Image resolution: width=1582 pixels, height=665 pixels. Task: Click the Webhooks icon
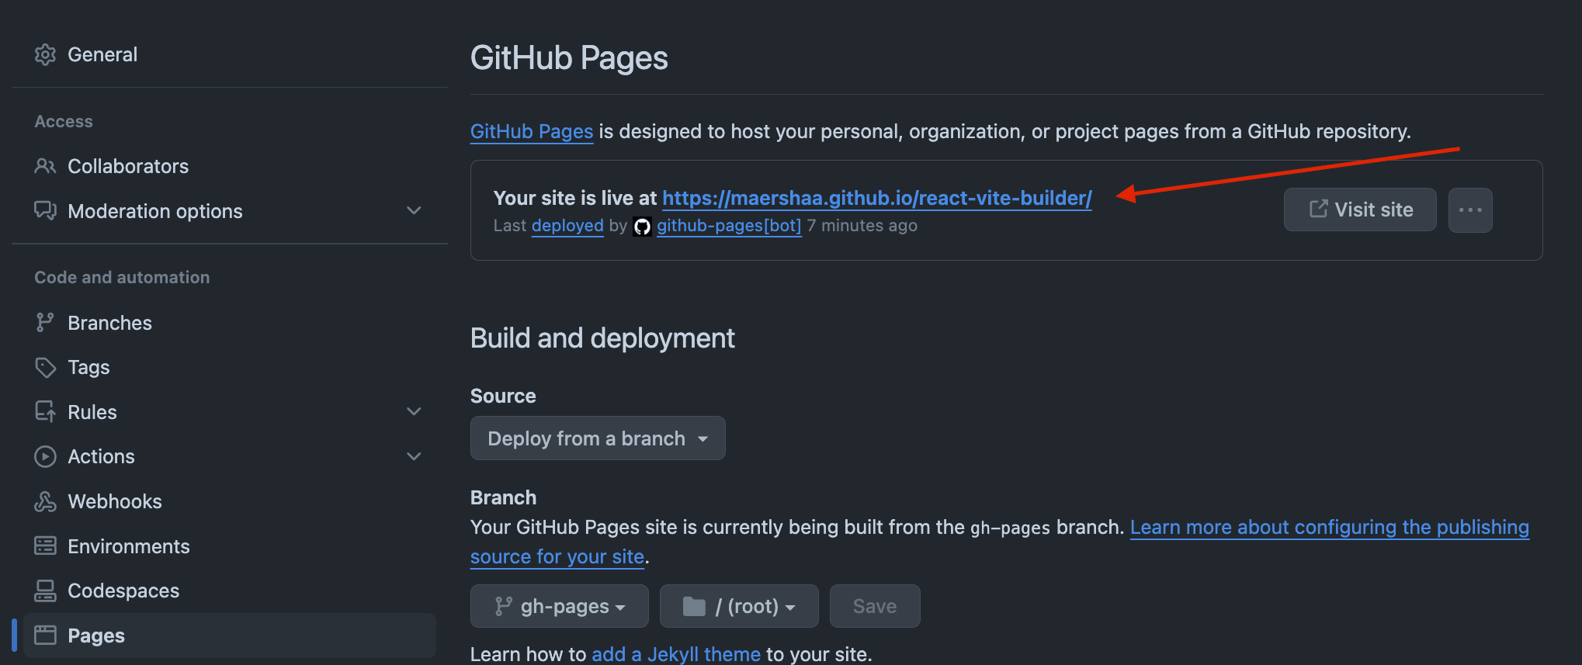click(x=45, y=501)
